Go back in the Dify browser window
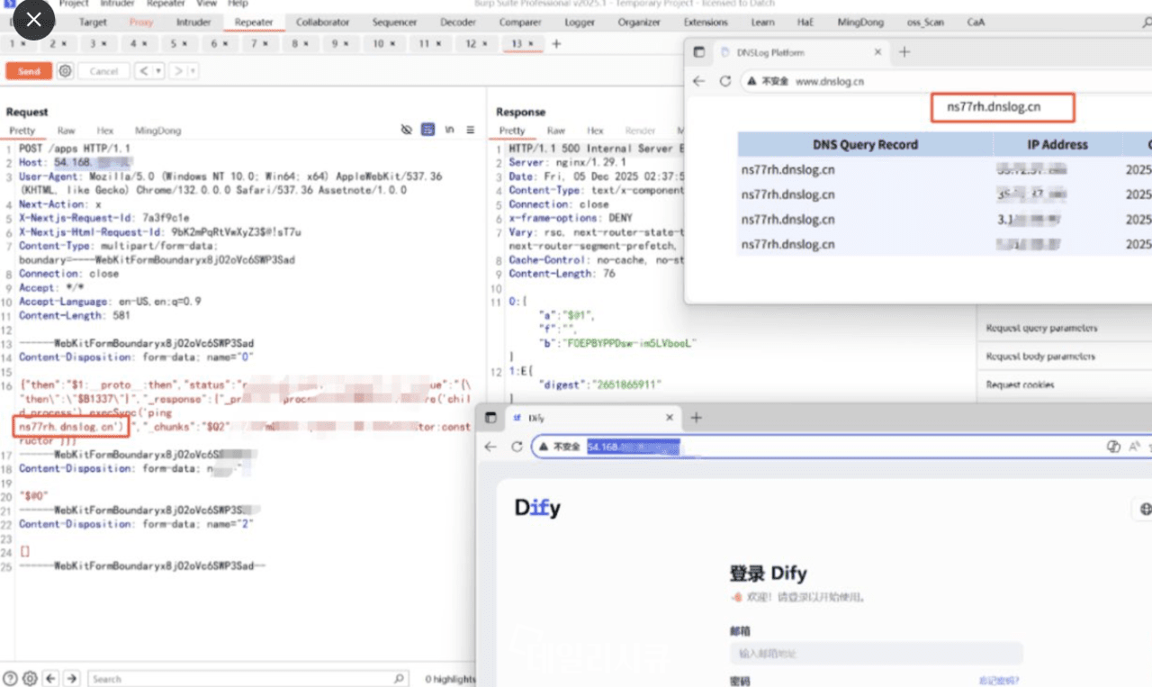This screenshot has height=687, width=1152. tap(490, 447)
